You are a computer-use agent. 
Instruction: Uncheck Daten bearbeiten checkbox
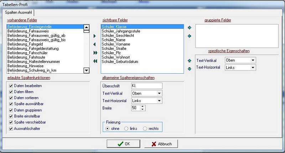11,86
